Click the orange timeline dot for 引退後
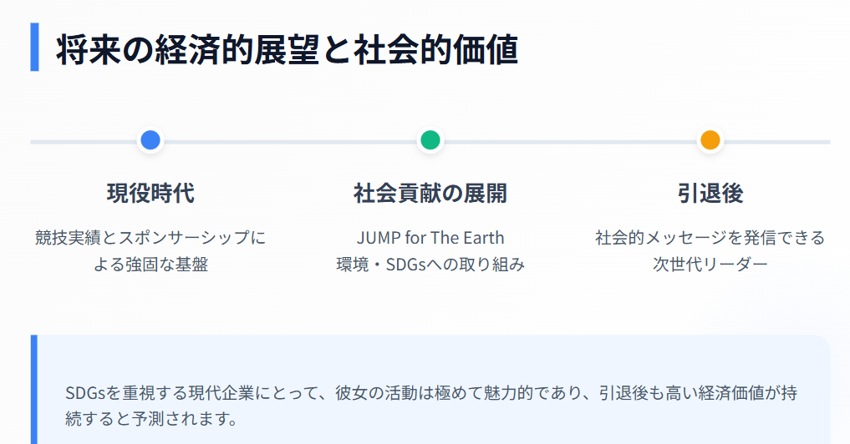 click(710, 140)
